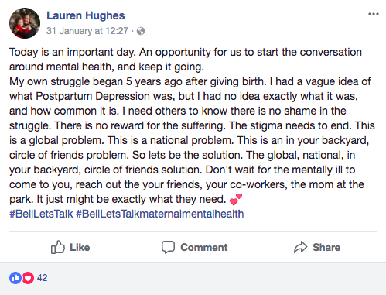Click the sentence 'Today is an important day'
The image size is (386, 295).
pyautogui.click(x=72, y=53)
